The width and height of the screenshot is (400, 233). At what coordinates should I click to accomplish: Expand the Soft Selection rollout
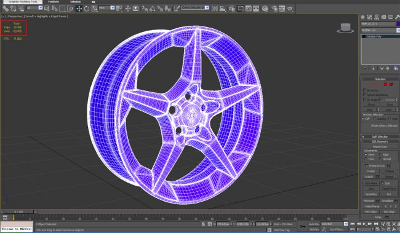tap(380, 136)
